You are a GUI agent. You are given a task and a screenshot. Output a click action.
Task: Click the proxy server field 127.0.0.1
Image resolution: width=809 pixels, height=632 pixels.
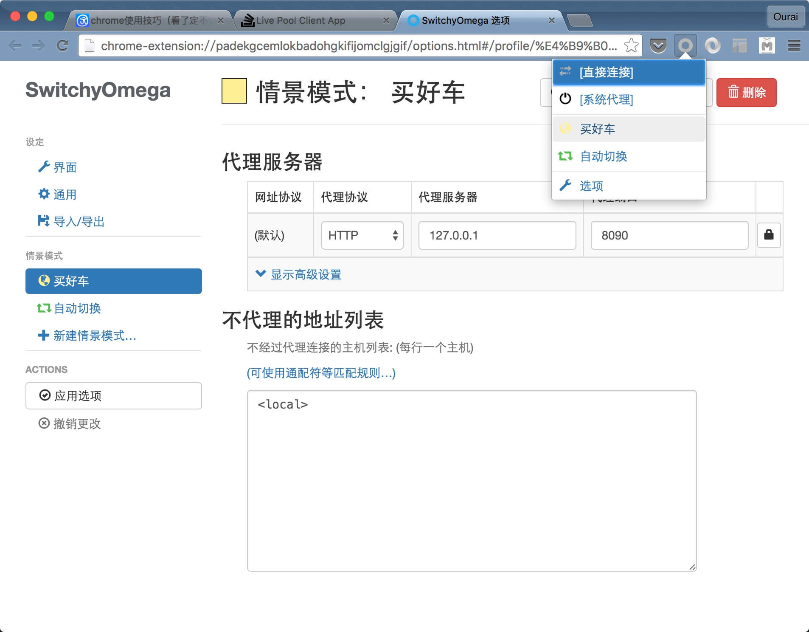497,235
